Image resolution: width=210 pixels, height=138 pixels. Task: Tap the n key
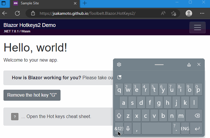pos(172,115)
